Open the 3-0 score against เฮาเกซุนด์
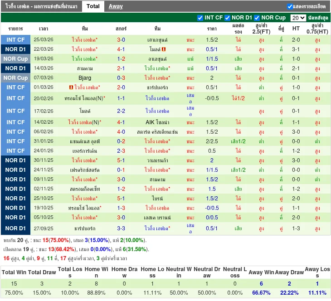331x301 pixels. click(121, 40)
